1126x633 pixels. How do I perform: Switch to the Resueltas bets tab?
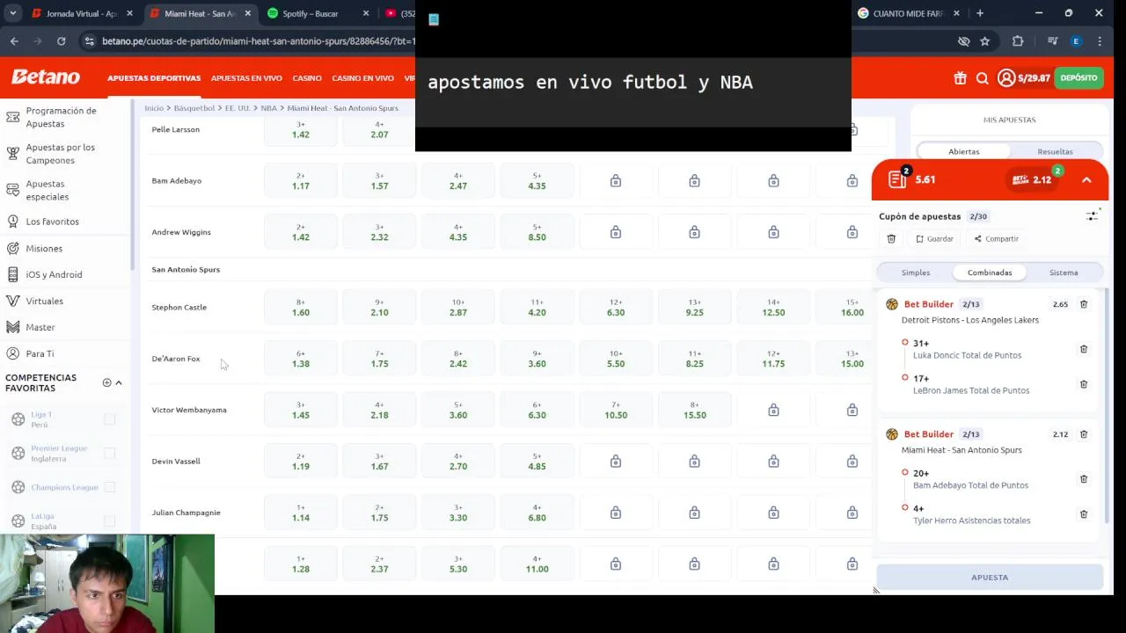1055,151
